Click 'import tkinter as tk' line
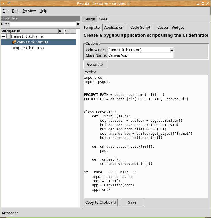211x218 pixels. click(112, 177)
